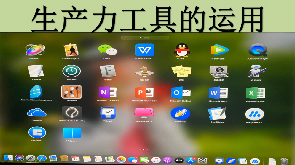Image resolution: width=295 pixels, height=165 pixels.
Task: Open Safari from the Dock
Action: (42, 158)
